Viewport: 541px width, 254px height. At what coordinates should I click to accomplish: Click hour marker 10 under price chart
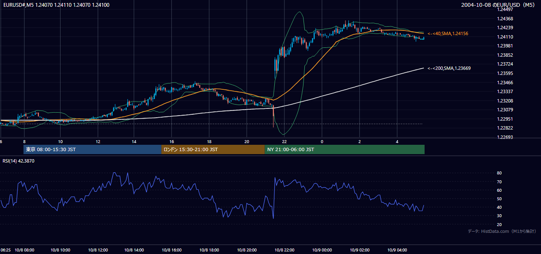pos(60,141)
